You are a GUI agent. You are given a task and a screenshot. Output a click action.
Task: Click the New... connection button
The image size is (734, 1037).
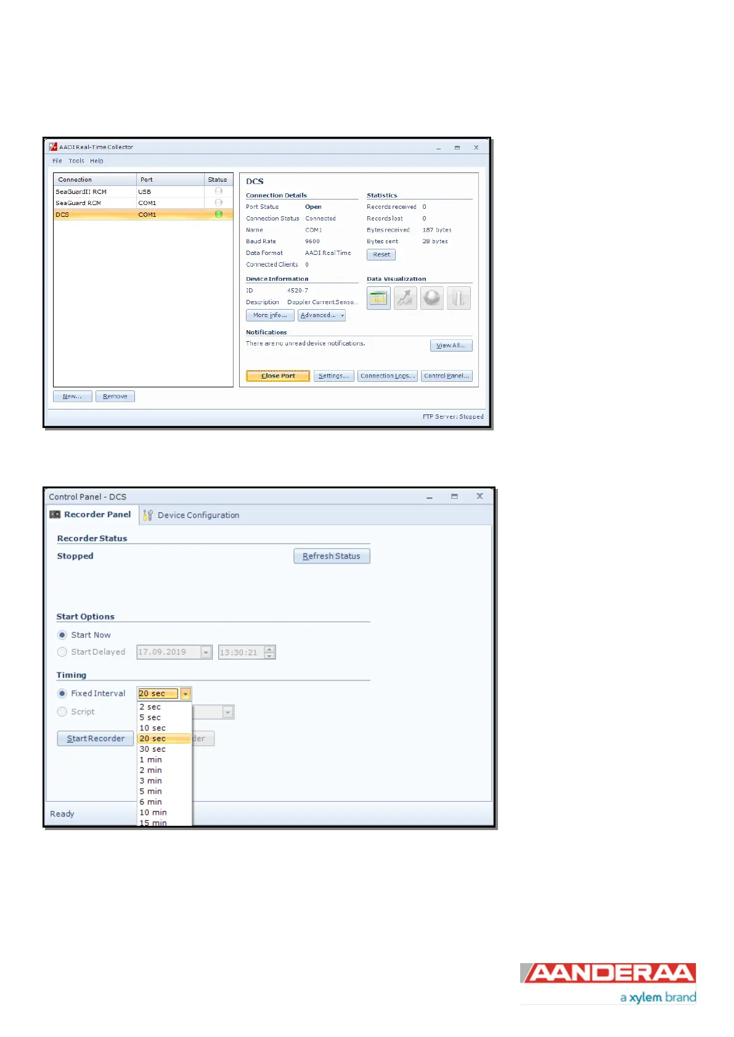(x=73, y=396)
